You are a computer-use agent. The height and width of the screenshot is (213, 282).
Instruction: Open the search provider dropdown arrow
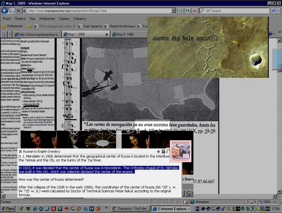tap(278, 11)
